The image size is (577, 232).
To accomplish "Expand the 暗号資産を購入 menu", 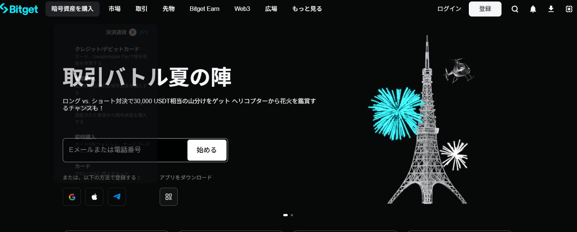I will point(73,9).
